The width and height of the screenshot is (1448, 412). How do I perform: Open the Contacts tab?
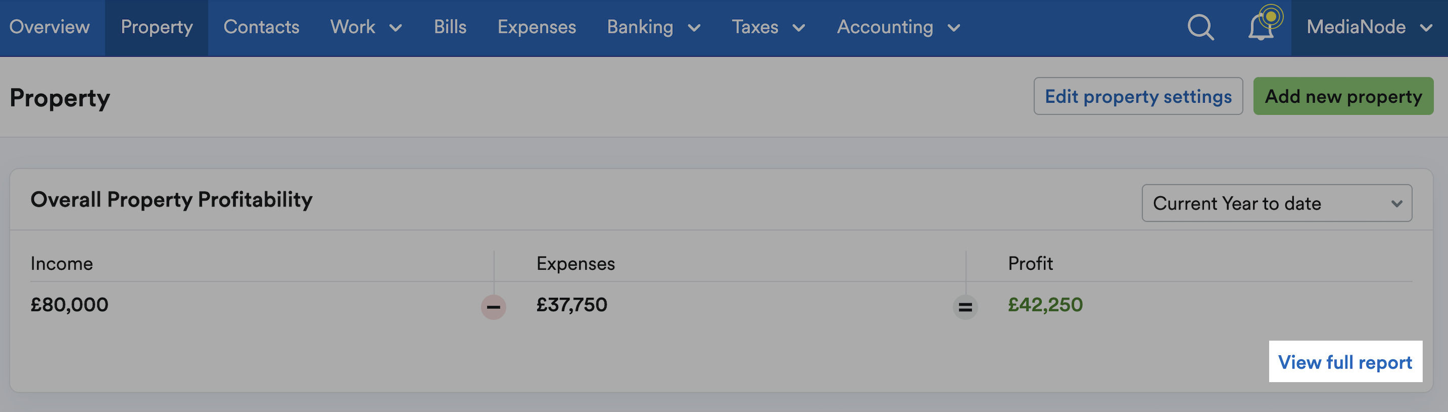[261, 27]
